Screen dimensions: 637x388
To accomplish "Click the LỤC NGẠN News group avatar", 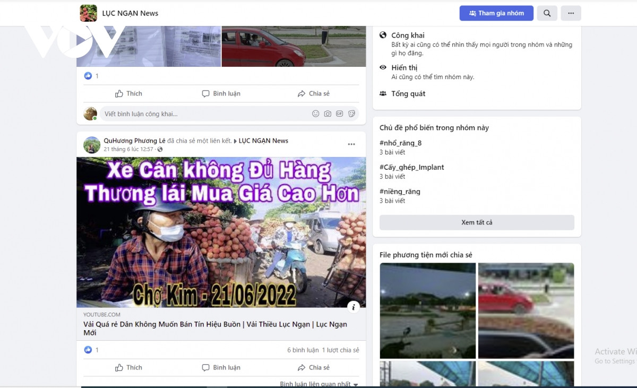I will [88, 13].
